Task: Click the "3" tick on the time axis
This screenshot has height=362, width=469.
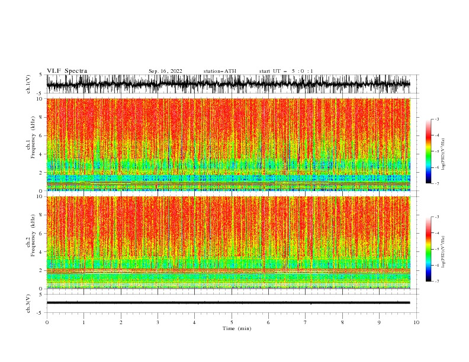Action: (158, 322)
